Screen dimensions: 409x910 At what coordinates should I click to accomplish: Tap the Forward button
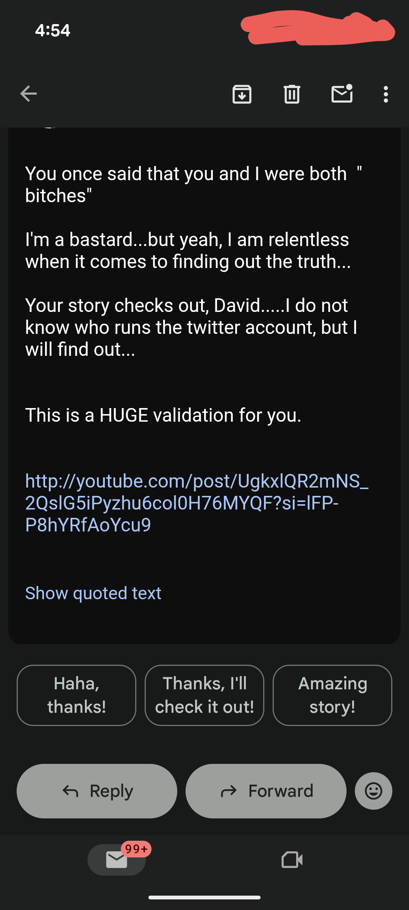click(266, 791)
